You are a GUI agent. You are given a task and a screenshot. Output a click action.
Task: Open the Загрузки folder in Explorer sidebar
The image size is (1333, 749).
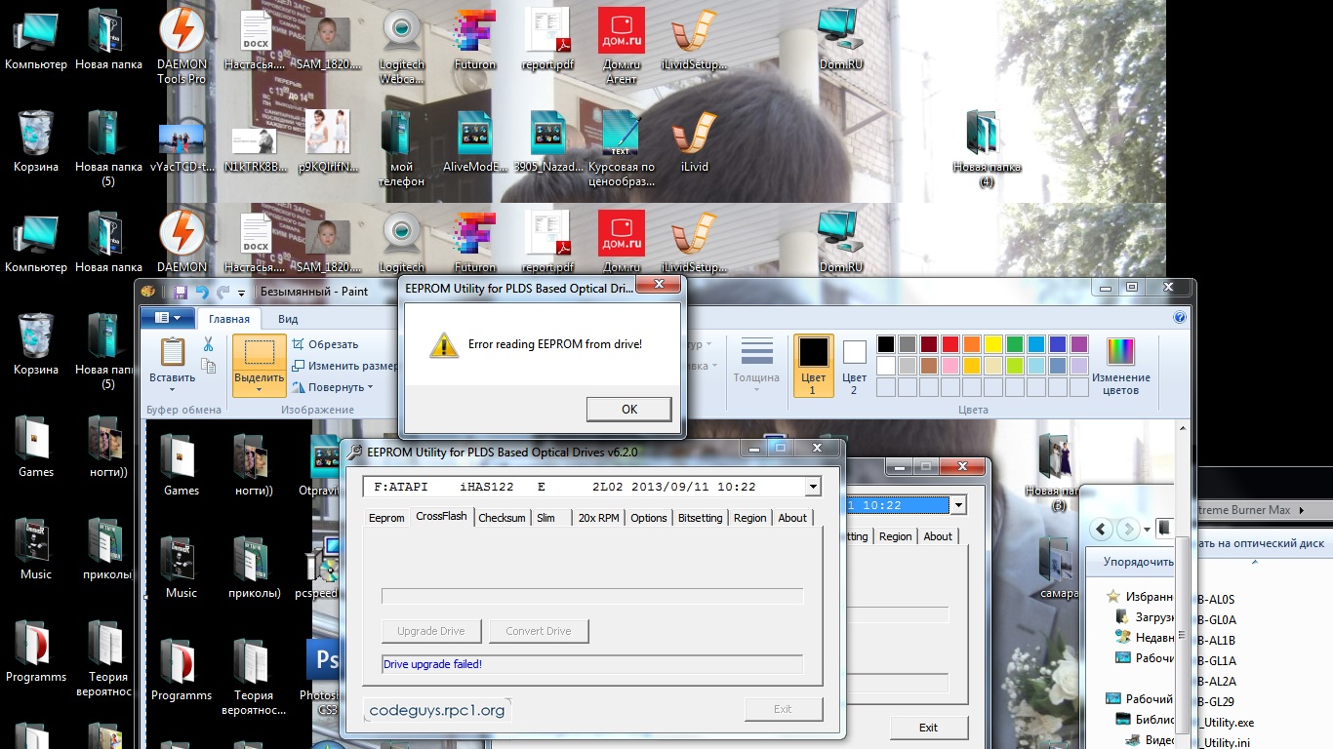tap(1147, 616)
